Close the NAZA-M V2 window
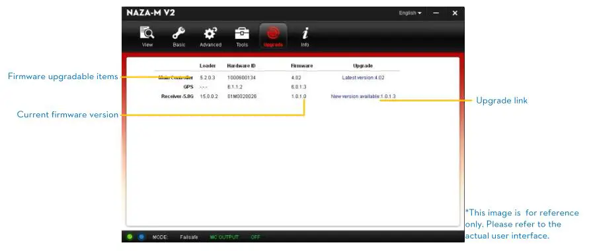The width and height of the screenshot is (589, 251). (x=455, y=13)
